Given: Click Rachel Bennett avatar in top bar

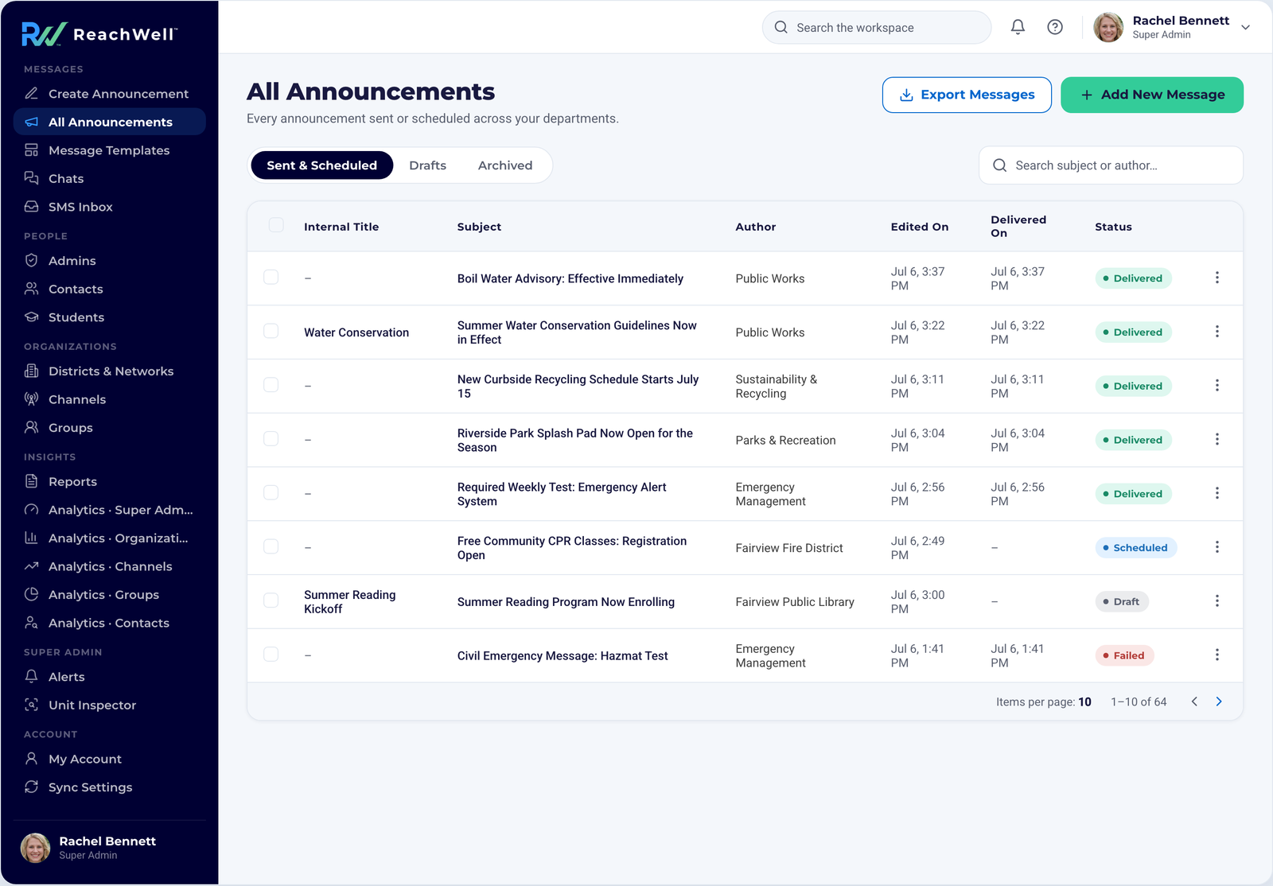Looking at the screenshot, I should (x=1108, y=27).
